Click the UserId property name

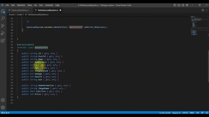[x=42, y=56]
